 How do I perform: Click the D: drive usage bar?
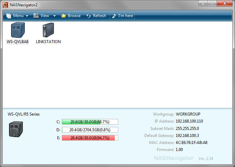point(90,130)
